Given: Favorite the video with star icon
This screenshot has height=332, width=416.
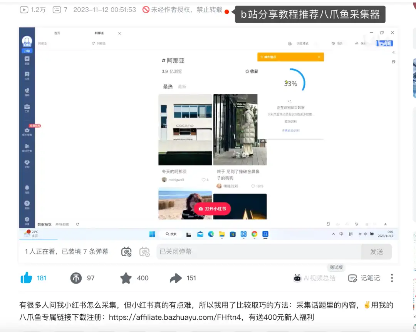Looking at the screenshot, I should [126, 278].
